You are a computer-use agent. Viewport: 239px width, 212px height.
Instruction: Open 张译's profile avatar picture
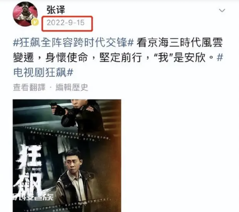(x=25, y=14)
